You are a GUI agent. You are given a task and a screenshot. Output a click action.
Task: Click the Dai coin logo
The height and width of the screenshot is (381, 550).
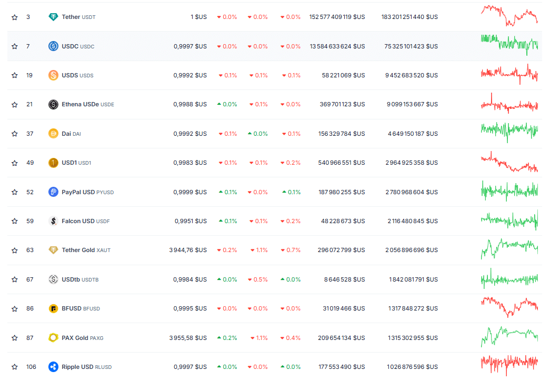(x=53, y=134)
